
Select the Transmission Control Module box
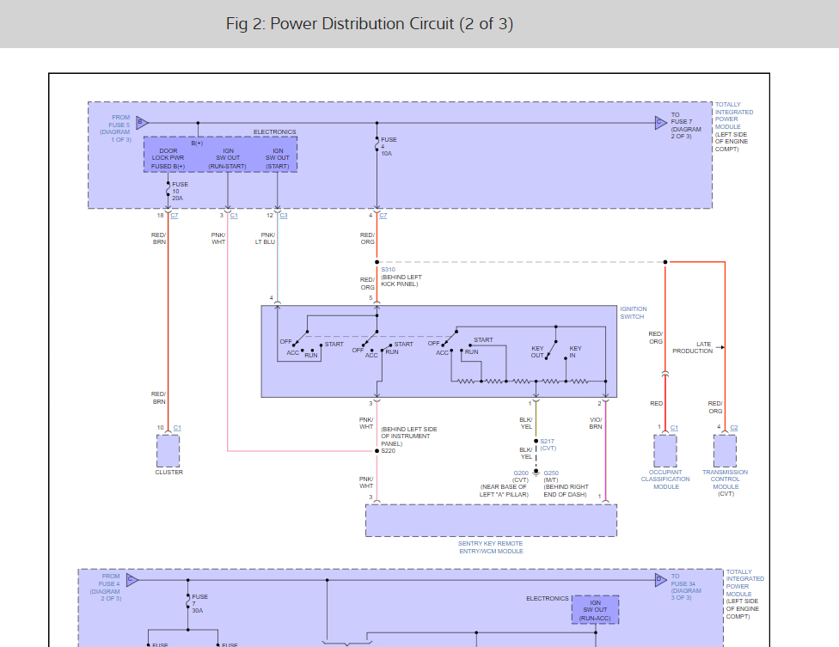[725, 450]
